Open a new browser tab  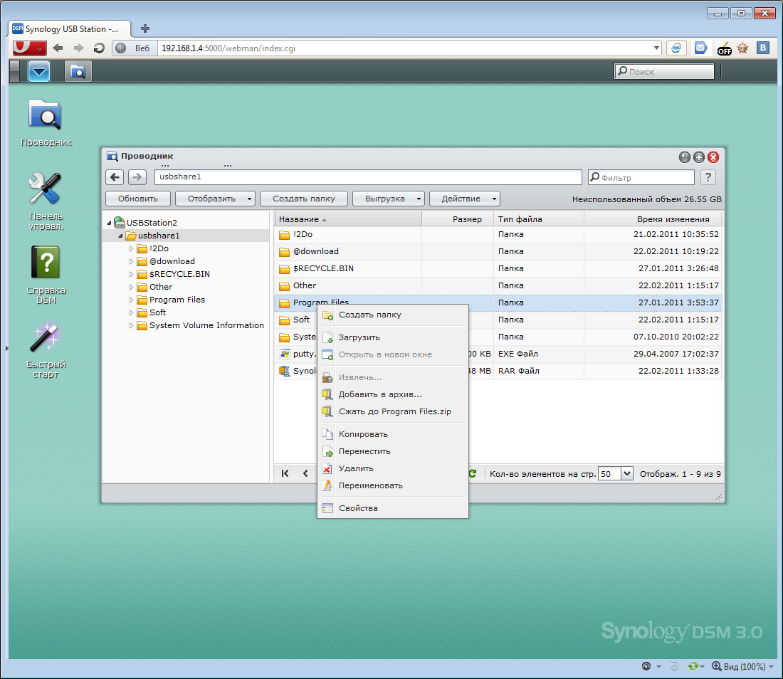click(x=144, y=28)
